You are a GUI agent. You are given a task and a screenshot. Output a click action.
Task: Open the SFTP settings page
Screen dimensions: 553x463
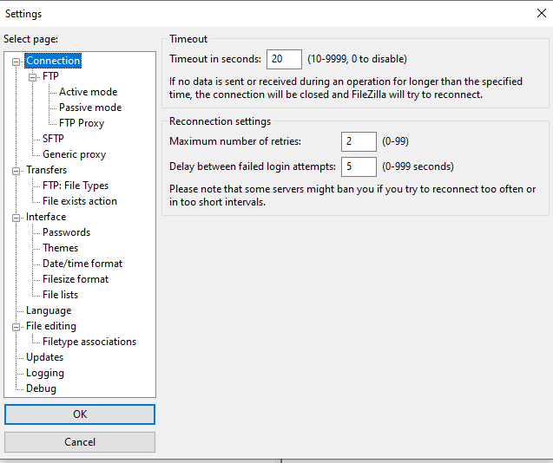coord(53,139)
